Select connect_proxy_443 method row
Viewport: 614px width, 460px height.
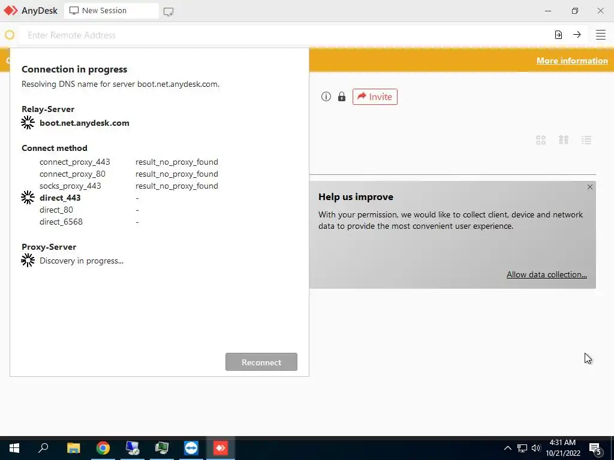[129, 162]
